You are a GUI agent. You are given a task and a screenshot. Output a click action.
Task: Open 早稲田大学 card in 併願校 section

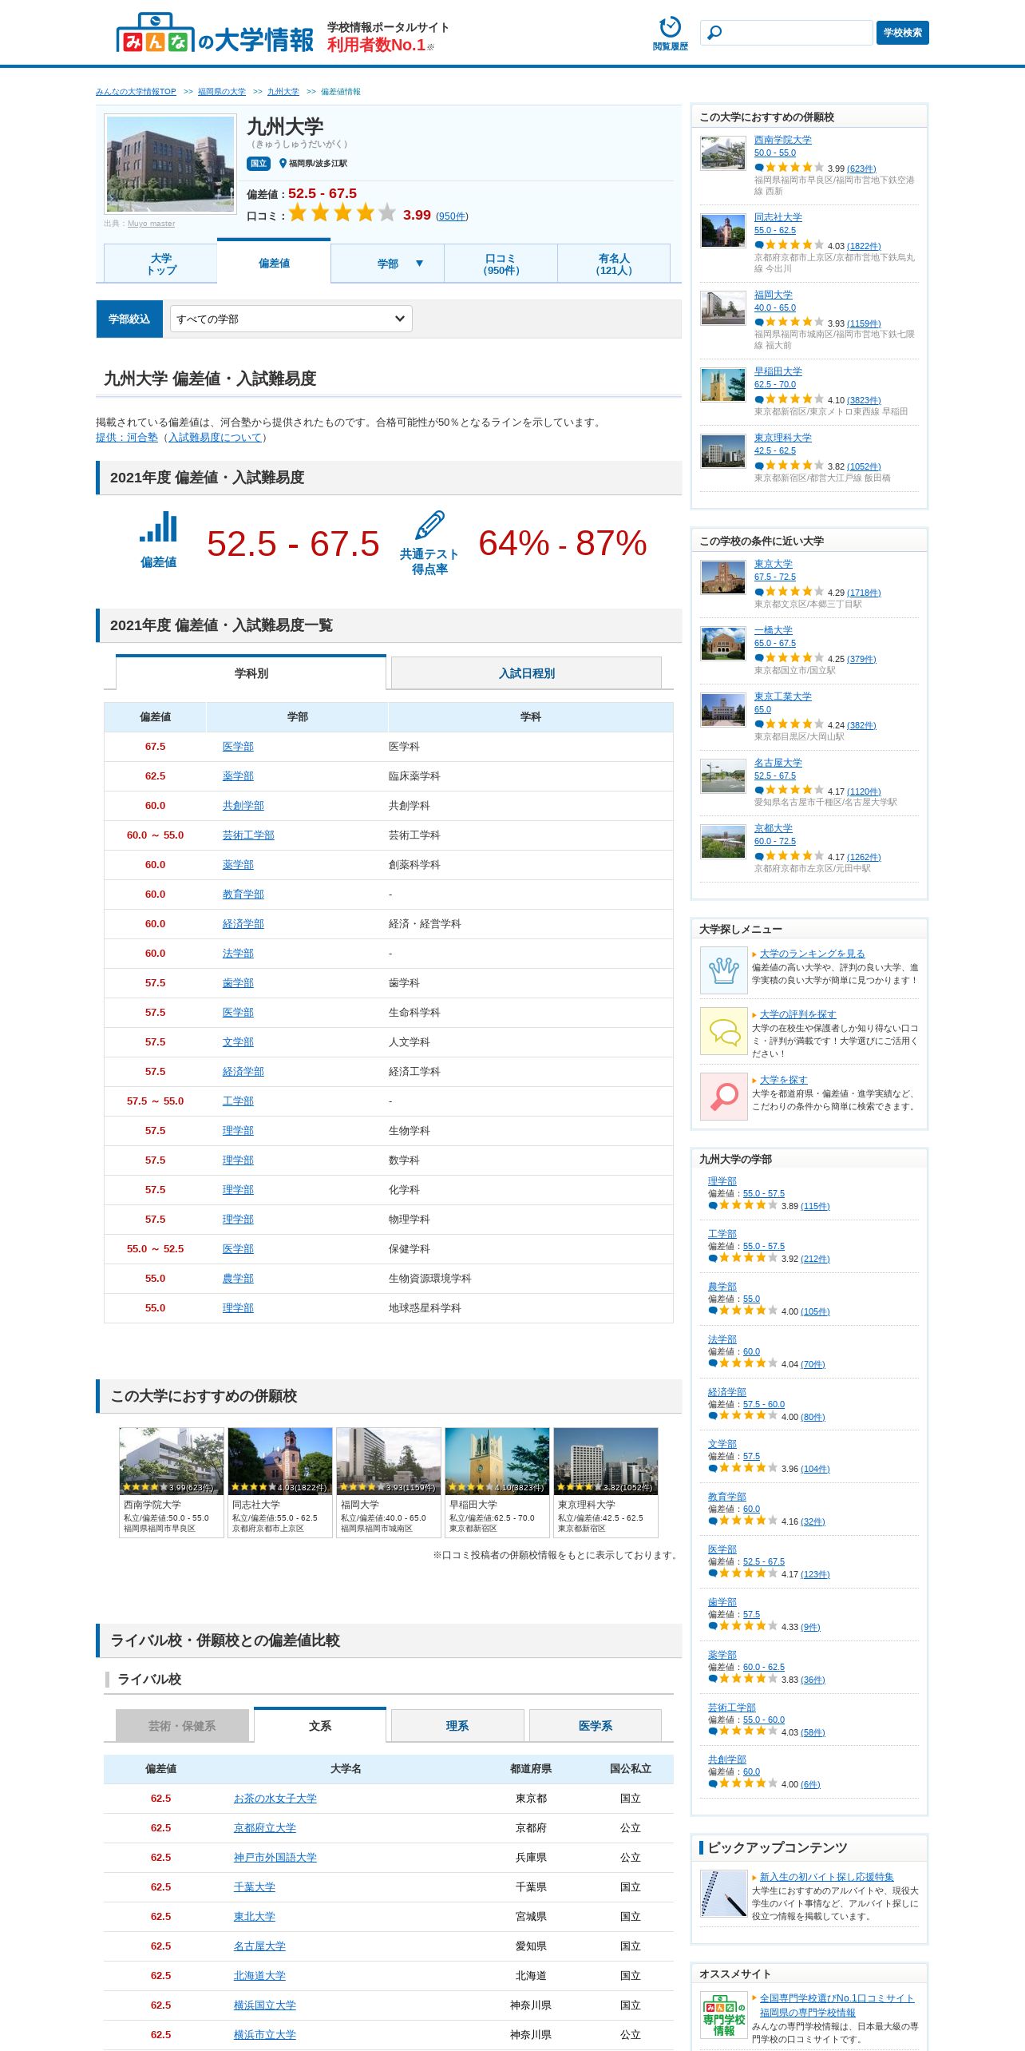(x=497, y=1482)
